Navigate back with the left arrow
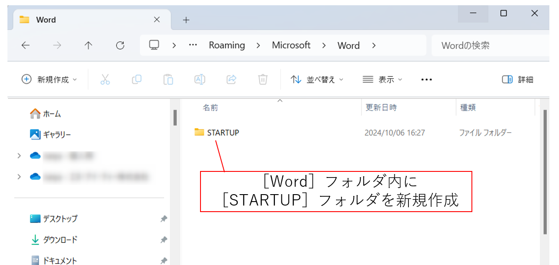Screen dimensions: 559x265 pos(26,45)
